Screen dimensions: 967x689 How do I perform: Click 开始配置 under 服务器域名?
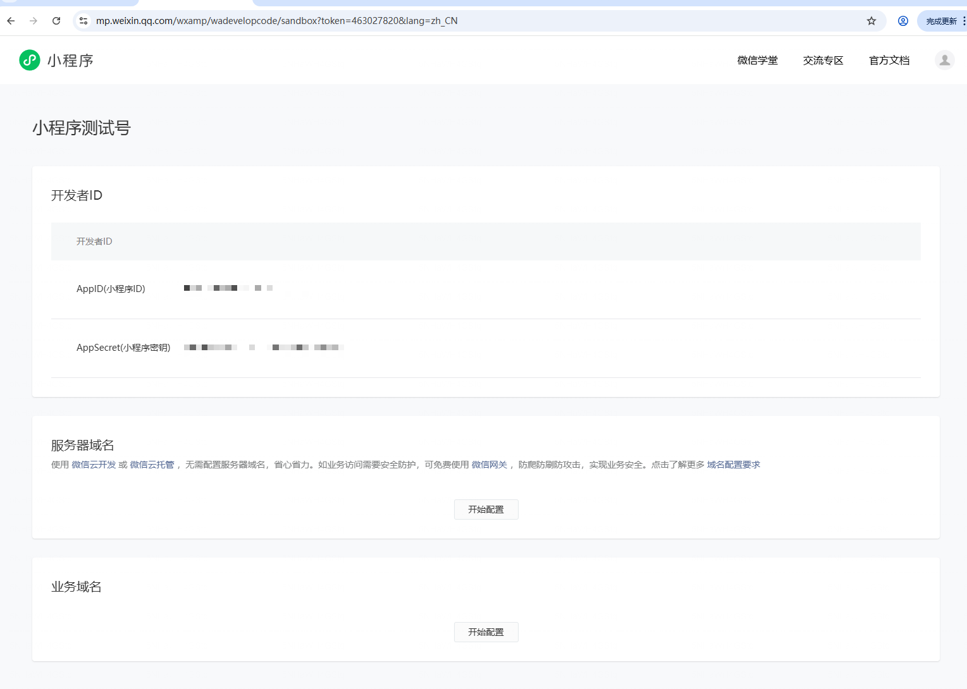(x=486, y=509)
